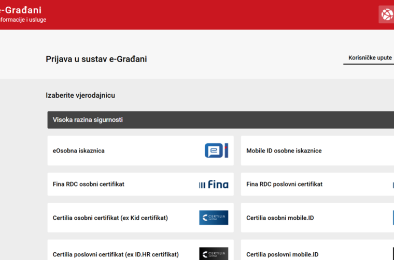
Task: Click the blue eOsobna iskaznica logo
Action: pos(216,150)
